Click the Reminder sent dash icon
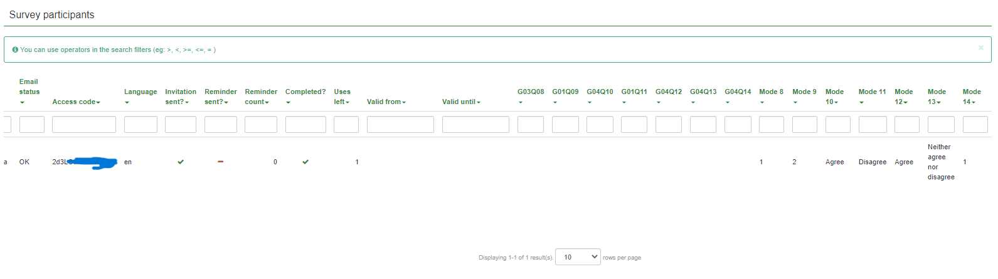This screenshot has height=279, width=998. 220,162
